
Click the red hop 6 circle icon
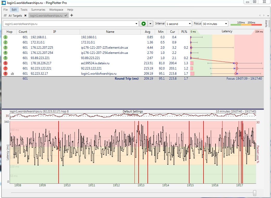5,63
